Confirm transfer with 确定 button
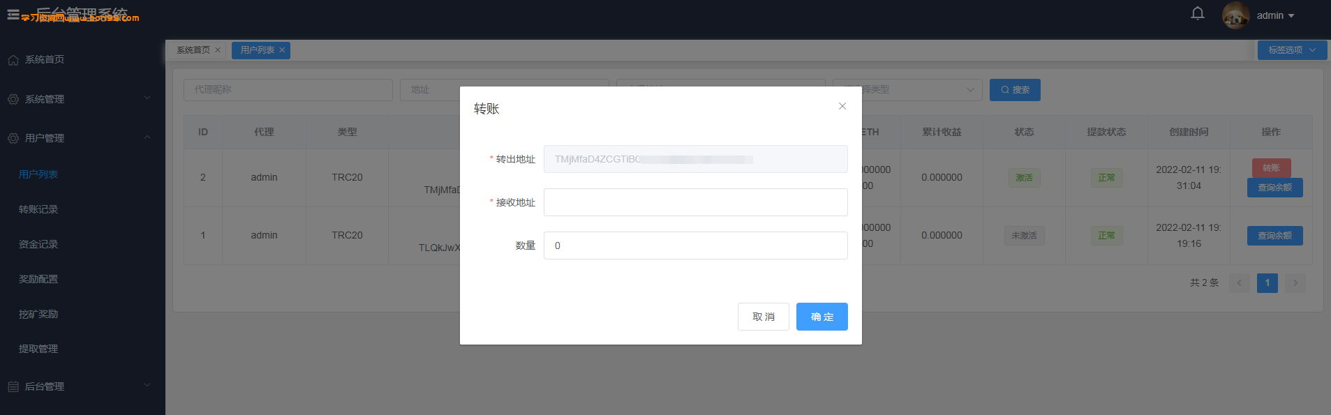 click(822, 317)
